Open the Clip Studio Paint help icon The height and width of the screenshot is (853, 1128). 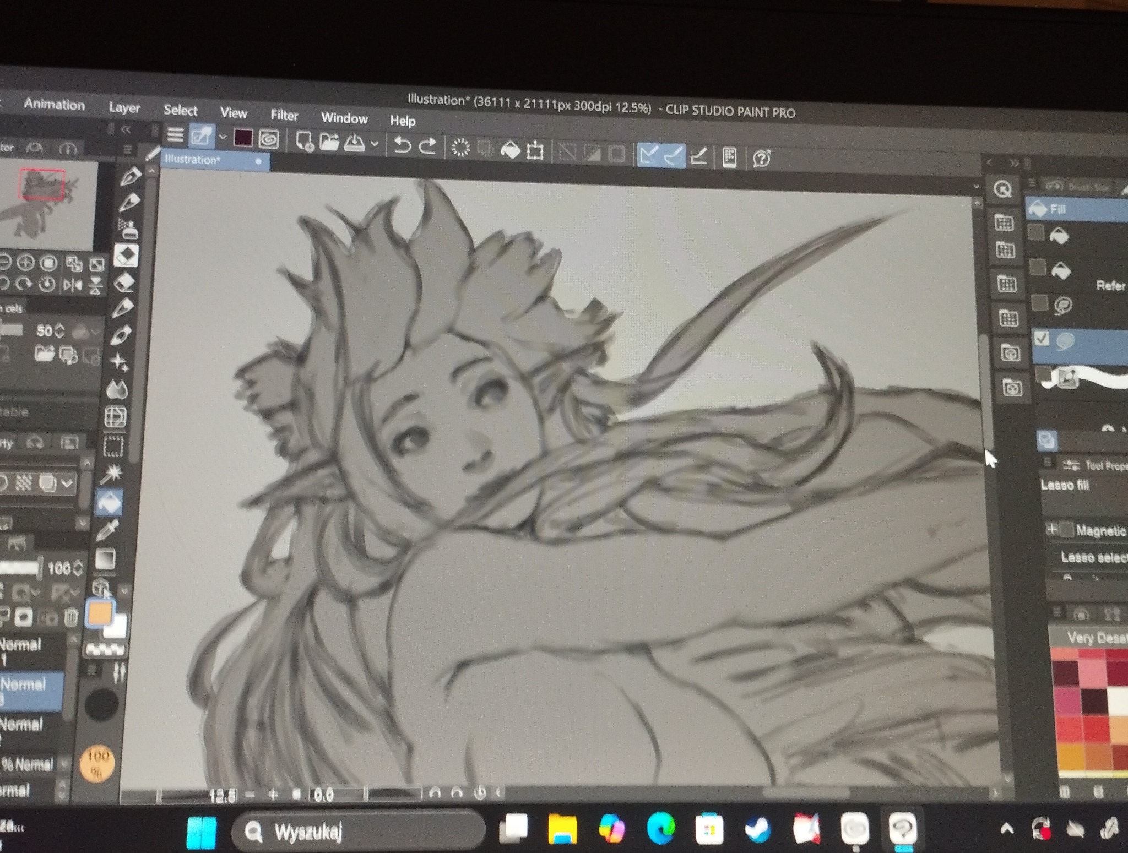[762, 157]
